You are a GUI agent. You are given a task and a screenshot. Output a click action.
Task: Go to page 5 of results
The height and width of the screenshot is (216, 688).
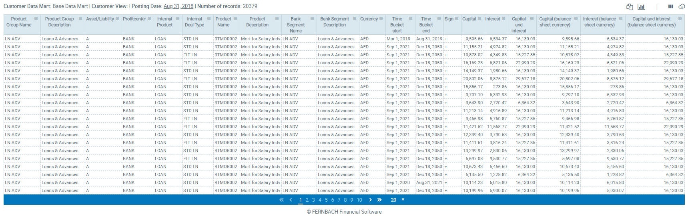tap(326, 200)
